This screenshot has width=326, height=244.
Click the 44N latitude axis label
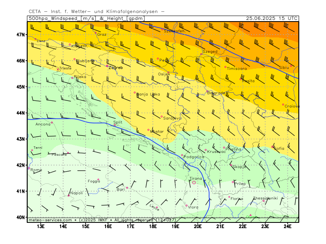click(20, 113)
